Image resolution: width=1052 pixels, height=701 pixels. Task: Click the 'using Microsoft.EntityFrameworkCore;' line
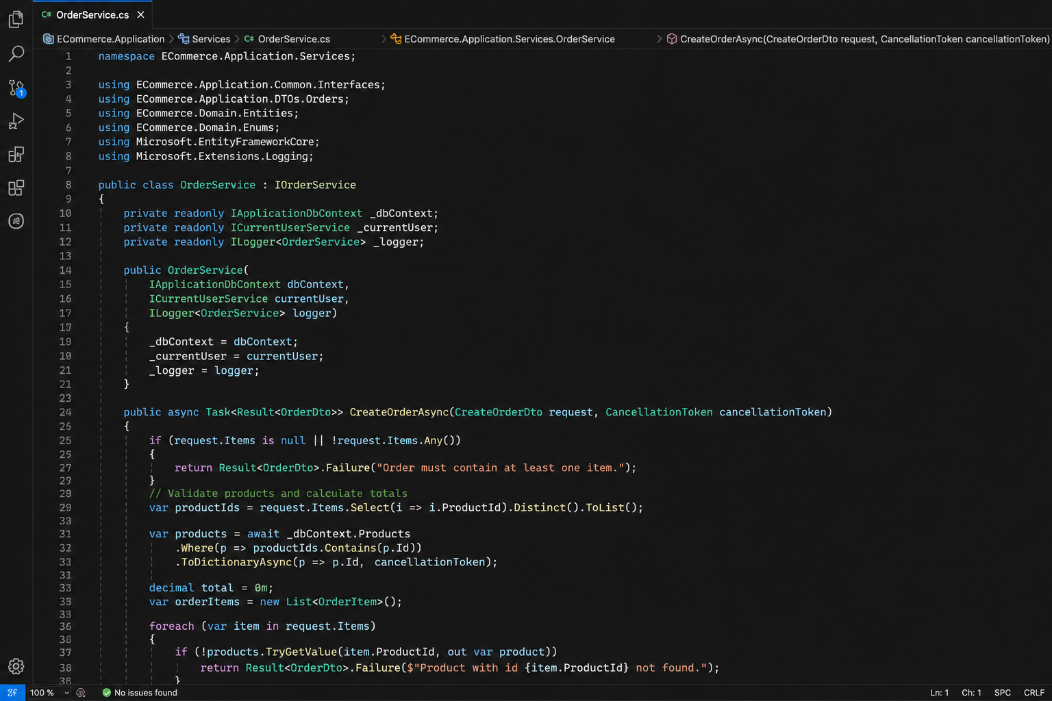tap(209, 142)
